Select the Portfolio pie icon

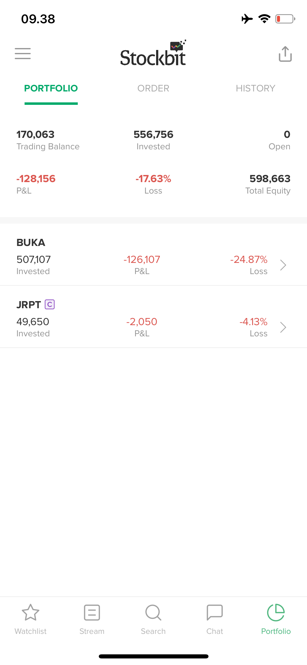pyautogui.click(x=276, y=613)
